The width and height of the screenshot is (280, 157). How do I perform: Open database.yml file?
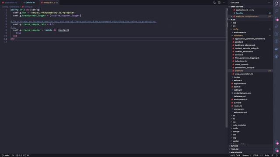[240, 96]
